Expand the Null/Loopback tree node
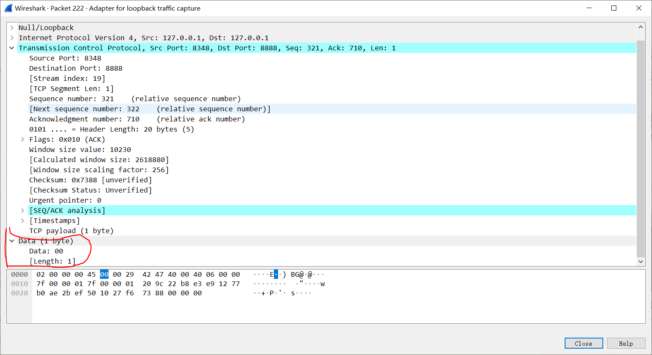652x355 pixels. pyautogui.click(x=12, y=28)
